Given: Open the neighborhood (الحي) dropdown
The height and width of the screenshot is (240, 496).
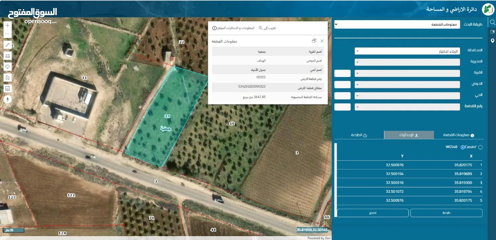Looking at the screenshot, I should click(x=407, y=96).
